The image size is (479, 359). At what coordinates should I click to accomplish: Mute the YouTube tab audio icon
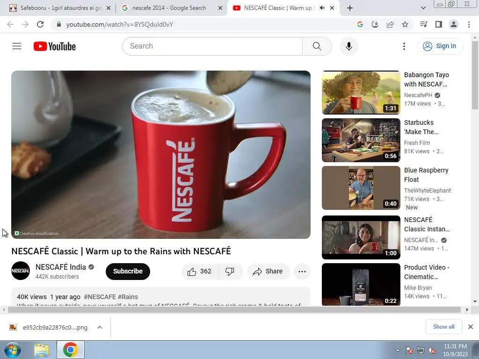click(x=322, y=8)
